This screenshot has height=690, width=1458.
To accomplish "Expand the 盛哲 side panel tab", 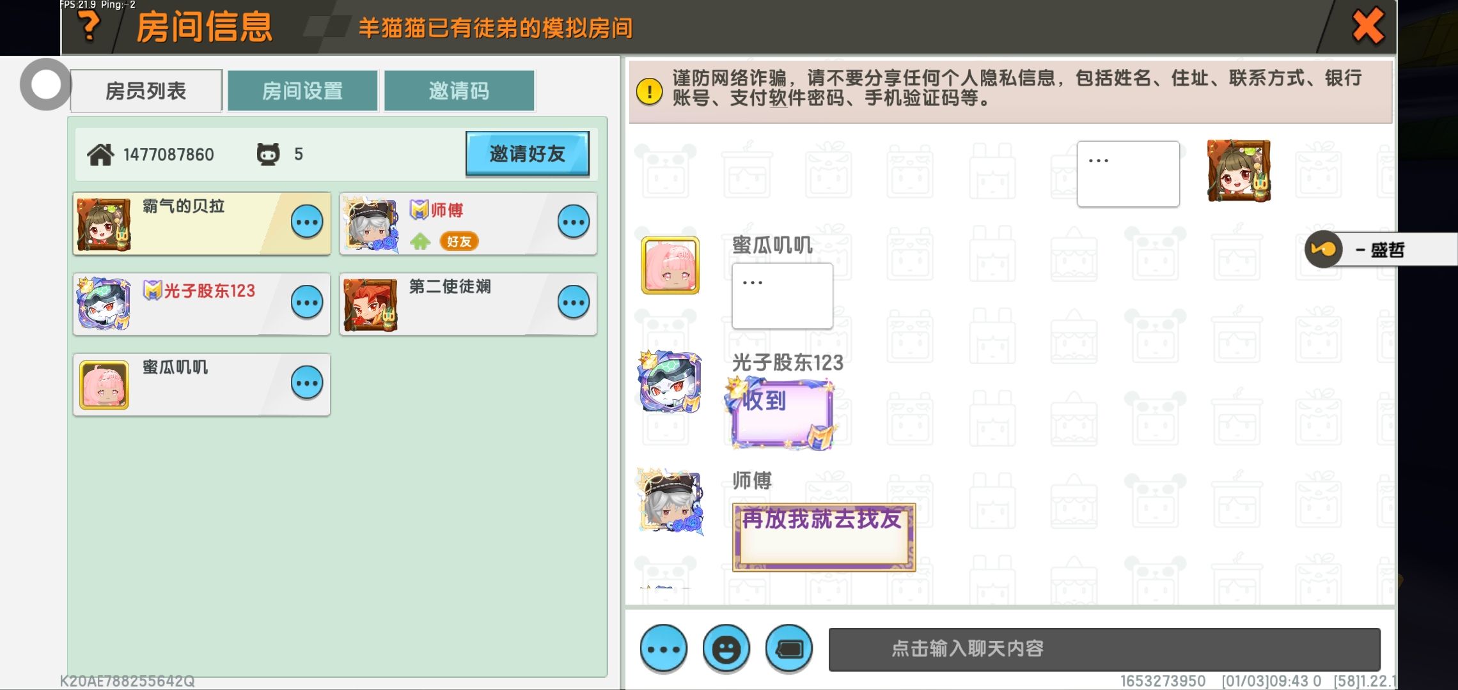I will (1381, 249).
